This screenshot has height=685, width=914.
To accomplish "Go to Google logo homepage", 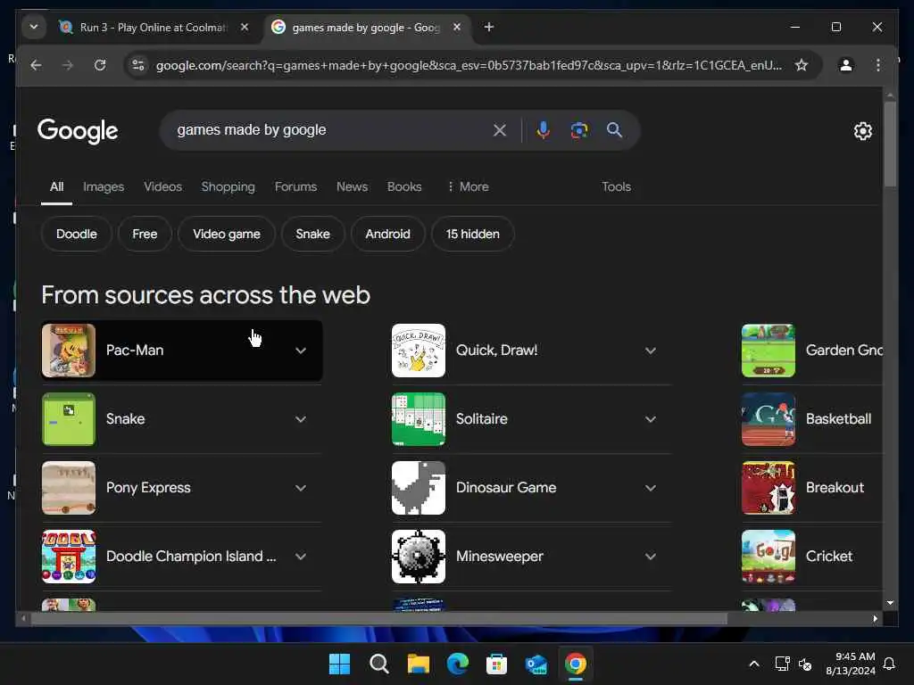I will tap(78, 131).
